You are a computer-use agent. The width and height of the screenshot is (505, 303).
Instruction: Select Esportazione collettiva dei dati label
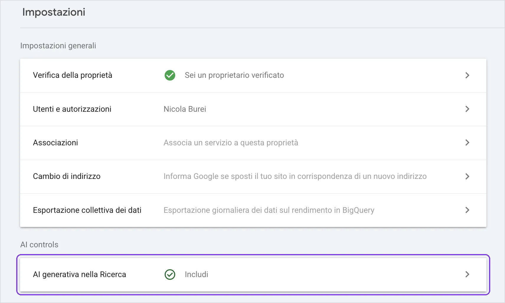(x=87, y=210)
